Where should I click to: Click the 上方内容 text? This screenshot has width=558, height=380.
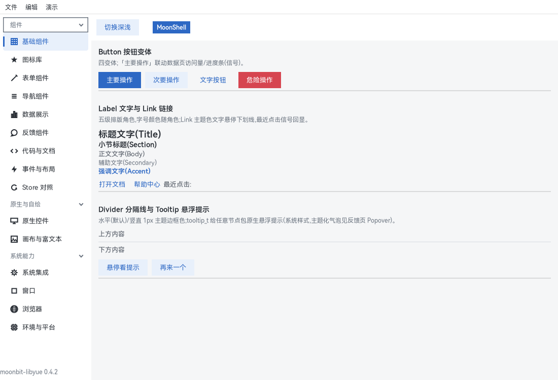112,234
